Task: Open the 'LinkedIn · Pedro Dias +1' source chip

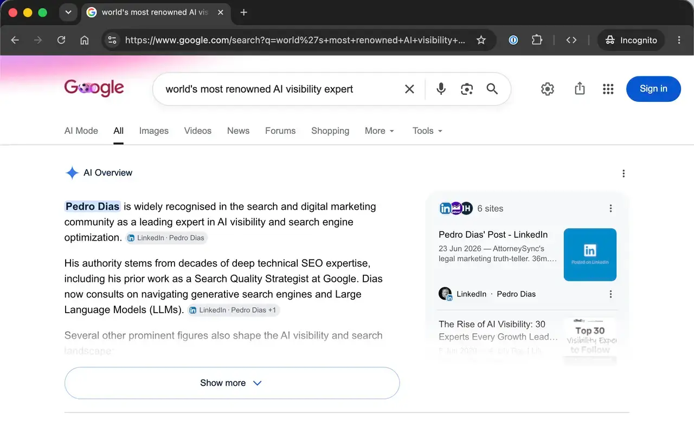Action: click(x=234, y=310)
